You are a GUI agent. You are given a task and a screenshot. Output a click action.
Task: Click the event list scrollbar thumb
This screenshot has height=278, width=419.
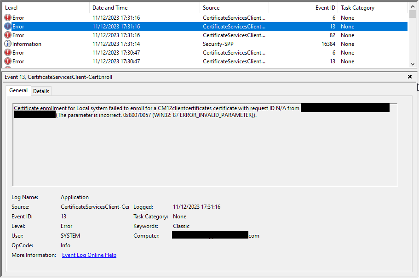[x=413, y=14]
